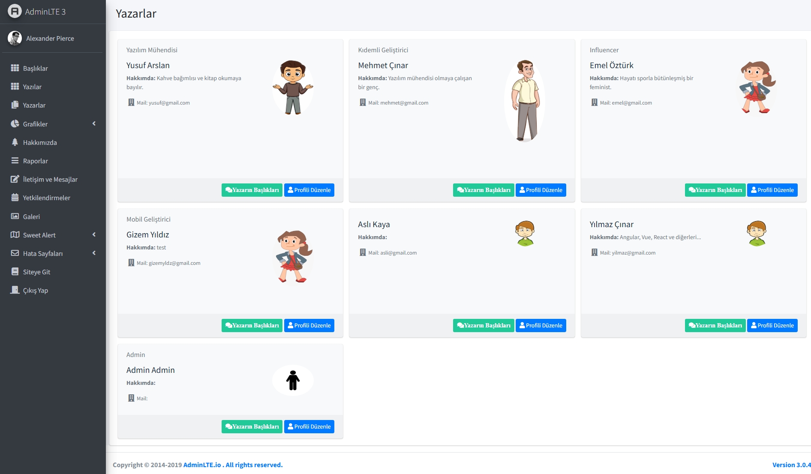
Task: Open the Raporlar menu item
Action: point(36,161)
